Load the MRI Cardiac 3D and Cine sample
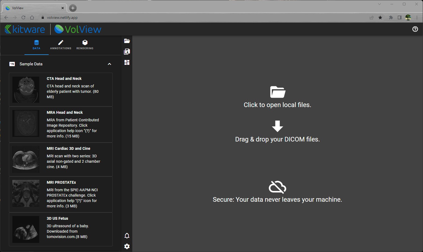The height and width of the screenshot is (252, 423). 61,159
